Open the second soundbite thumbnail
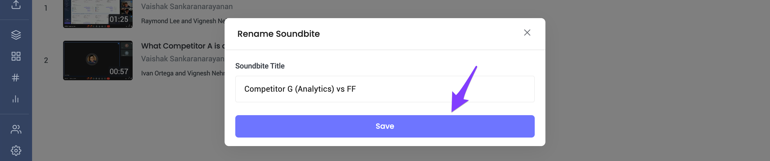The width and height of the screenshot is (770, 161). click(x=98, y=61)
